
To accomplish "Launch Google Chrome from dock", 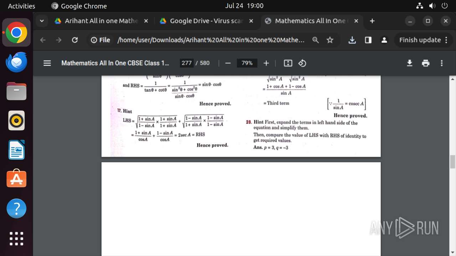I will coord(16,32).
